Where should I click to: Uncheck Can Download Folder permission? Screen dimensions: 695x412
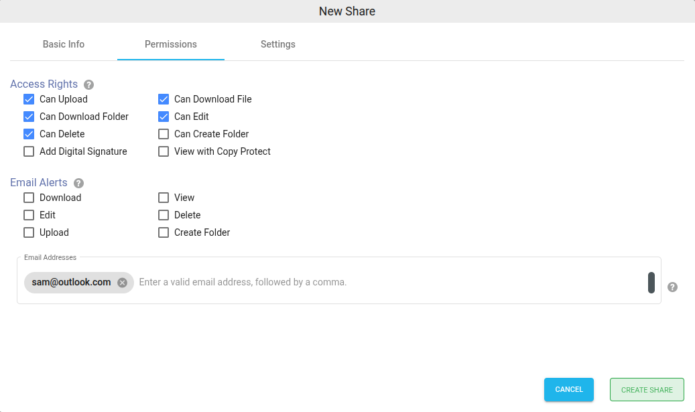coord(29,116)
